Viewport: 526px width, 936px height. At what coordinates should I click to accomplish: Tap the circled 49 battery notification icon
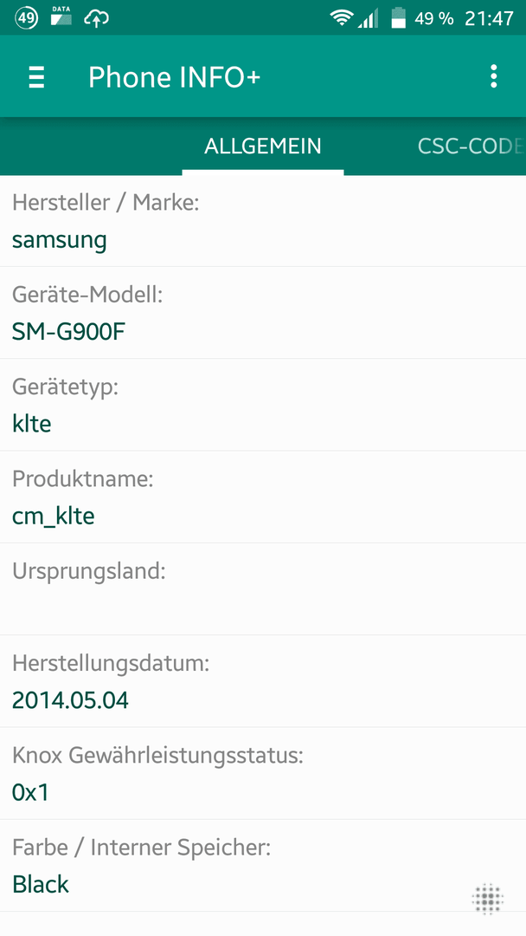26,18
